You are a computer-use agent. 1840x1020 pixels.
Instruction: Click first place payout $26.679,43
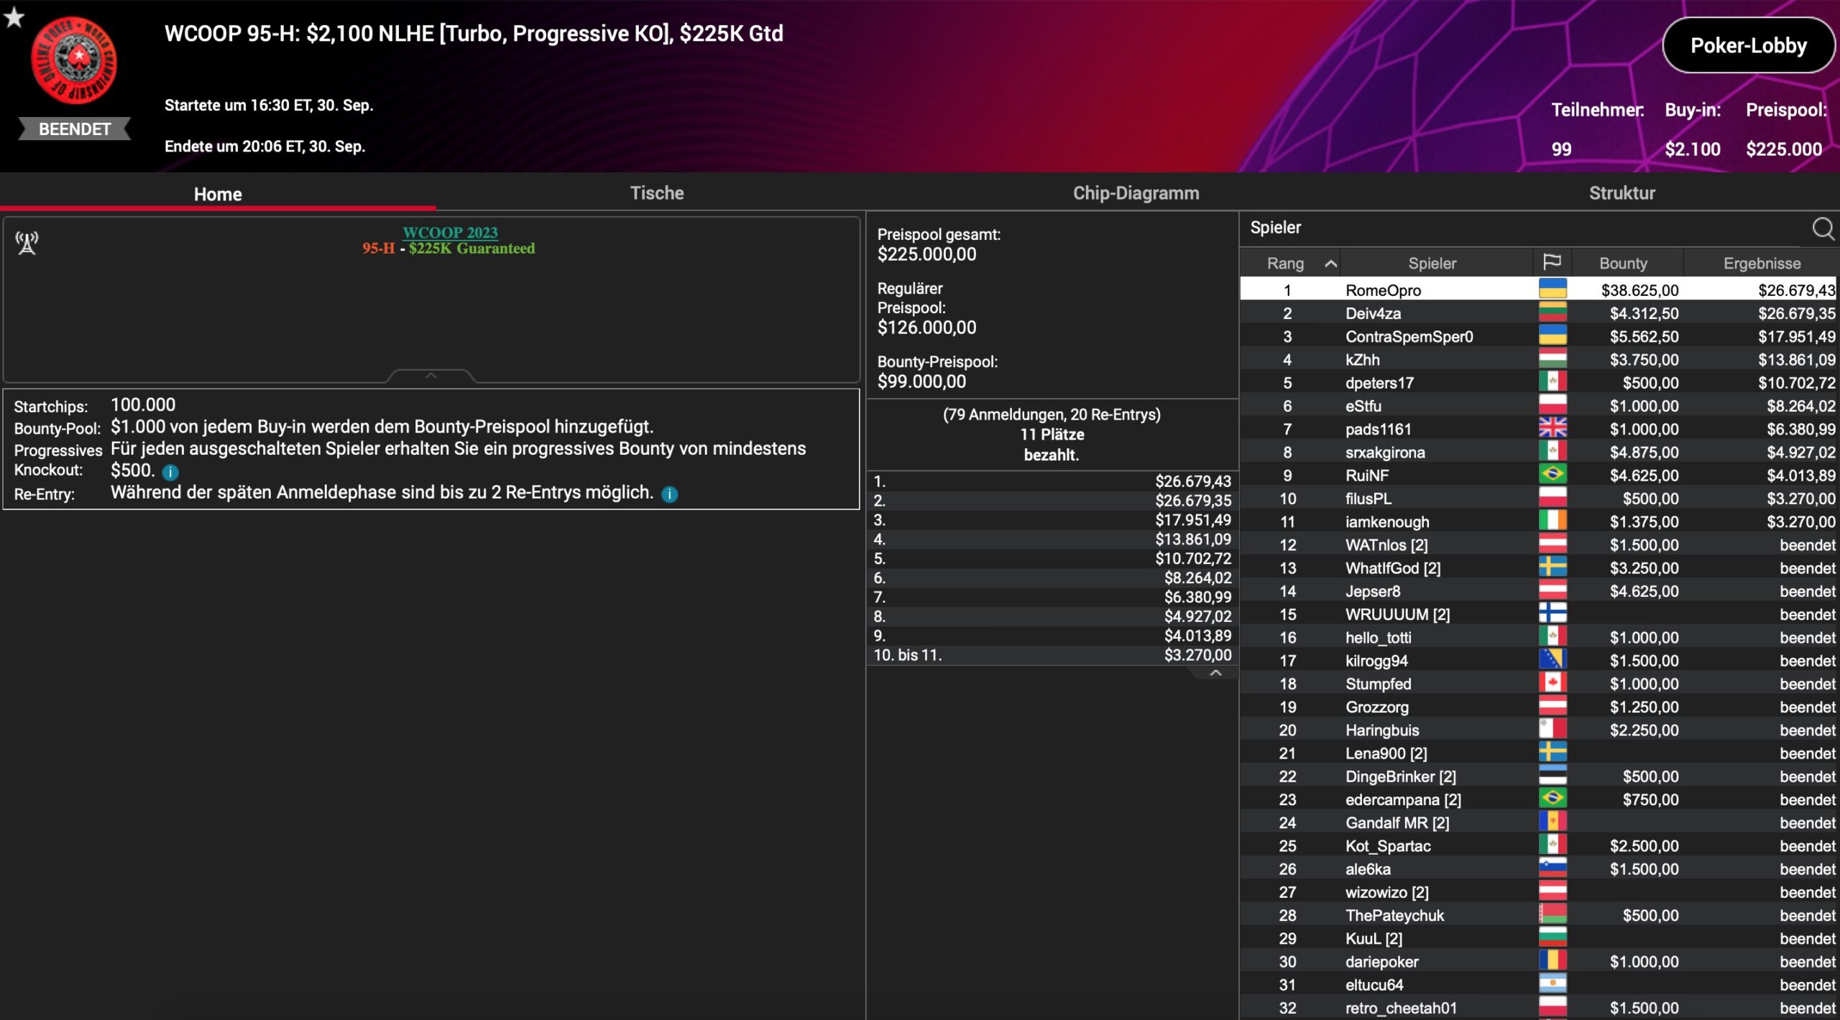click(x=1193, y=481)
